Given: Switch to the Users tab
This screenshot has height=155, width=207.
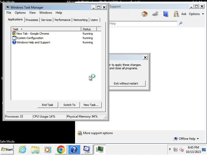Looking at the screenshot, I should click(94, 20).
